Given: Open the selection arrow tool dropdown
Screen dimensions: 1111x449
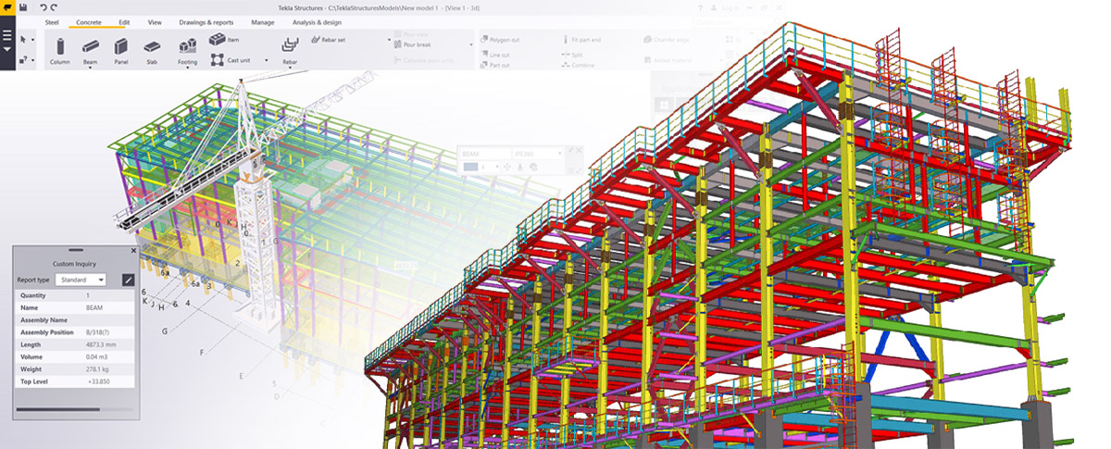Looking at the screenshot, I should (x=33, y=40).
